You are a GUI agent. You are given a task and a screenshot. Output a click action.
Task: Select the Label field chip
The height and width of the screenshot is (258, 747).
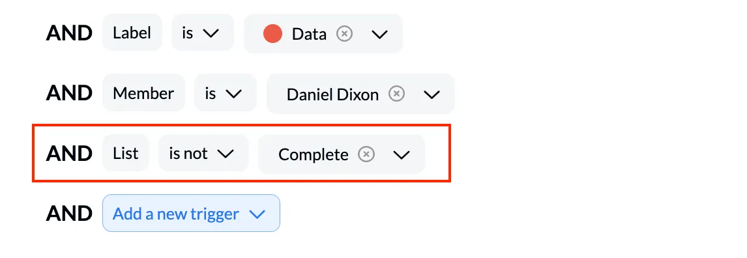[x=132, y=33]
